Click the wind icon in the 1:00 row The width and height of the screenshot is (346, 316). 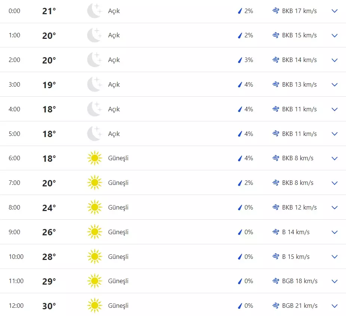[x=276, y=35]
